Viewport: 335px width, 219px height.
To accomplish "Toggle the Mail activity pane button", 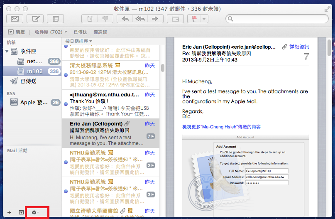I will tap(21, 212).
